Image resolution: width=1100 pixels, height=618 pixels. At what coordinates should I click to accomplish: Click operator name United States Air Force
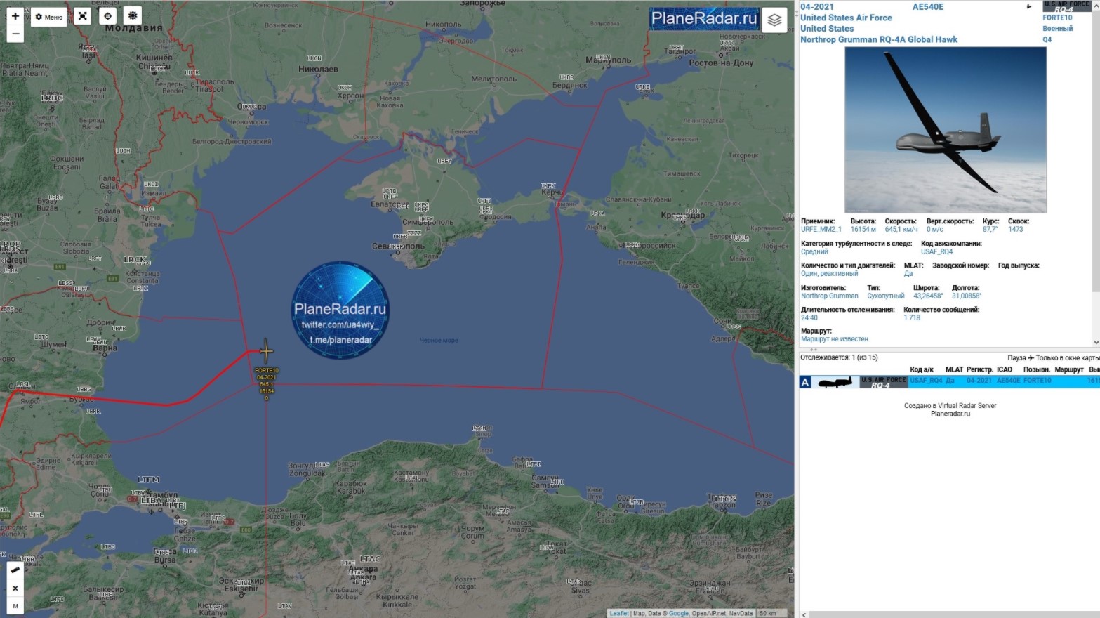tap(846, 18)
